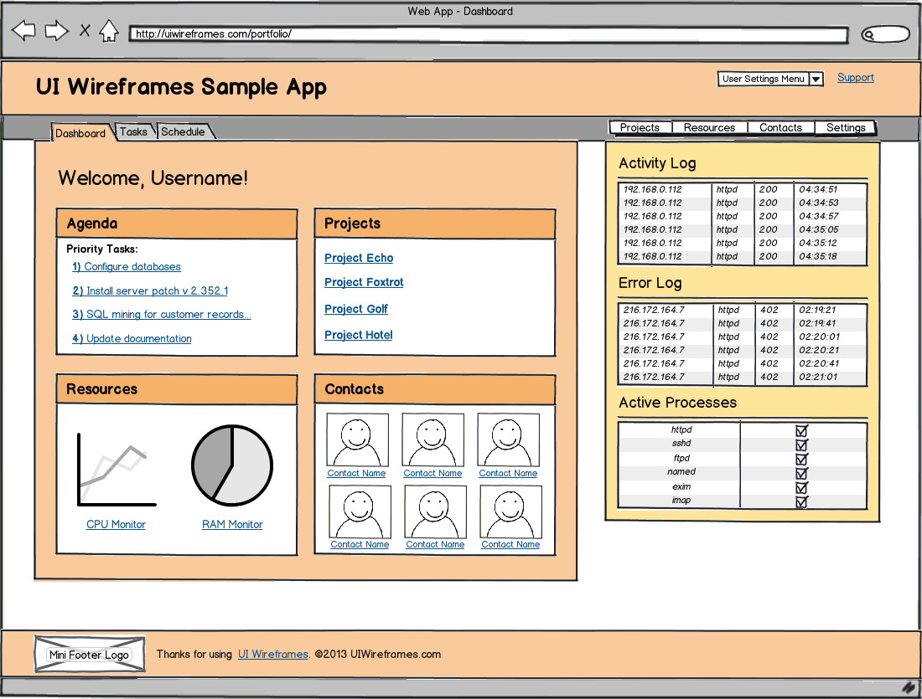Open the Configure databases task
The width and height of the screenshot is (922, 699).
(x=127, y=266)
